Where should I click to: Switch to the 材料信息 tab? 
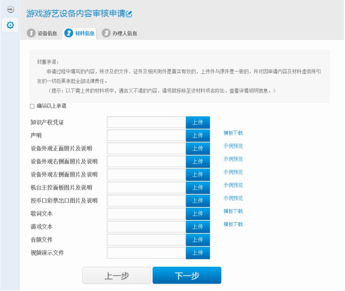point(80,34)
